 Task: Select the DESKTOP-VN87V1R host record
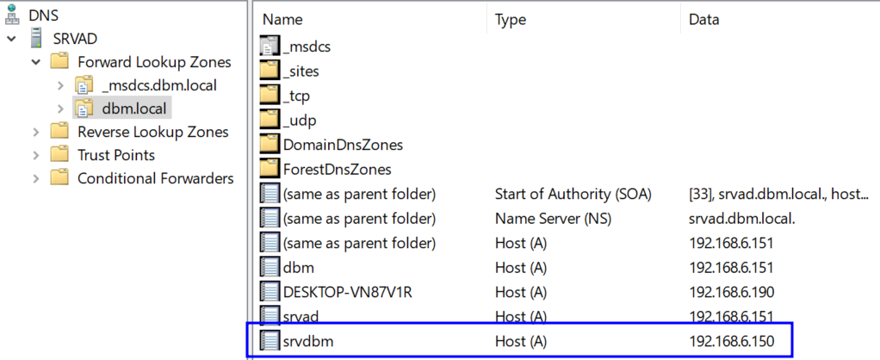[519, 292]
